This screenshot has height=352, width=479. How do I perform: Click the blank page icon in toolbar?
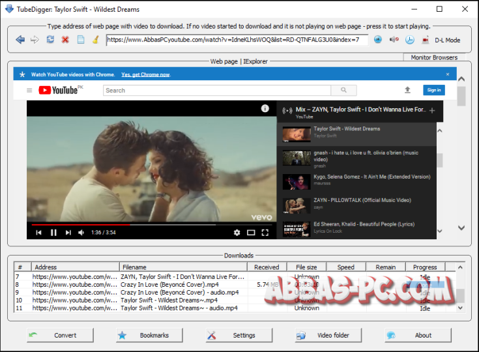[81, 40]
